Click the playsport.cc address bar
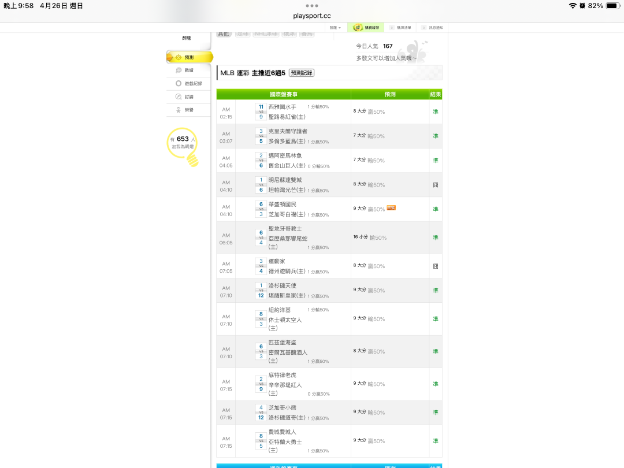Image resolution: width=624 pixels, height=468 pixels. point(312,16)
